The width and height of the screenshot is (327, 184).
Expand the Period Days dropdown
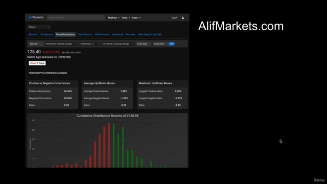[90, 44]
